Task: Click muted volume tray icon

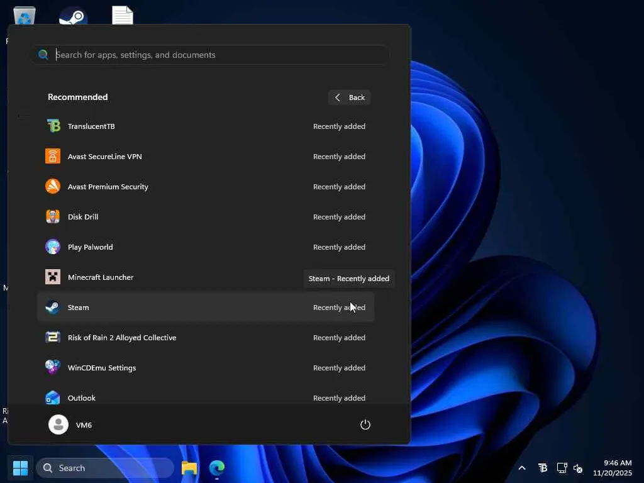Action: click(578, 468)
